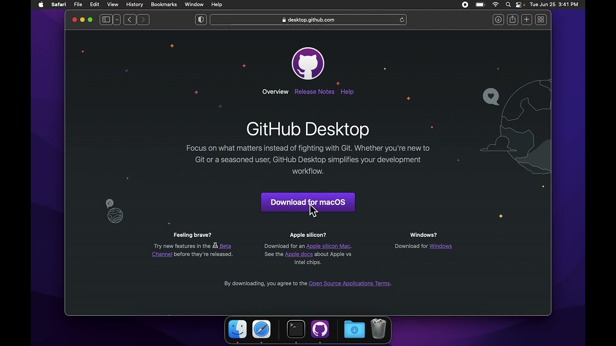Viewport: 616px width, 346px height.
Task: Click the Apple silicon? heading
Action: (308, 235)
